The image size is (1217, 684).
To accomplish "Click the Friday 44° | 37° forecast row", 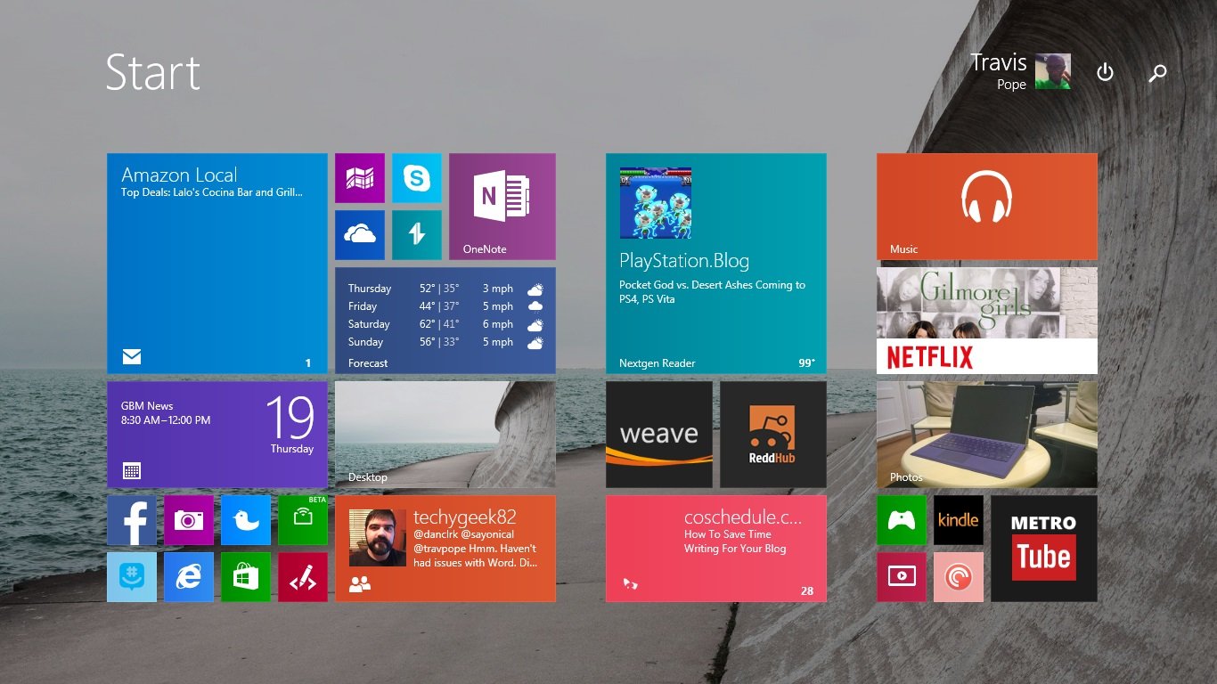I will point(445,306).
